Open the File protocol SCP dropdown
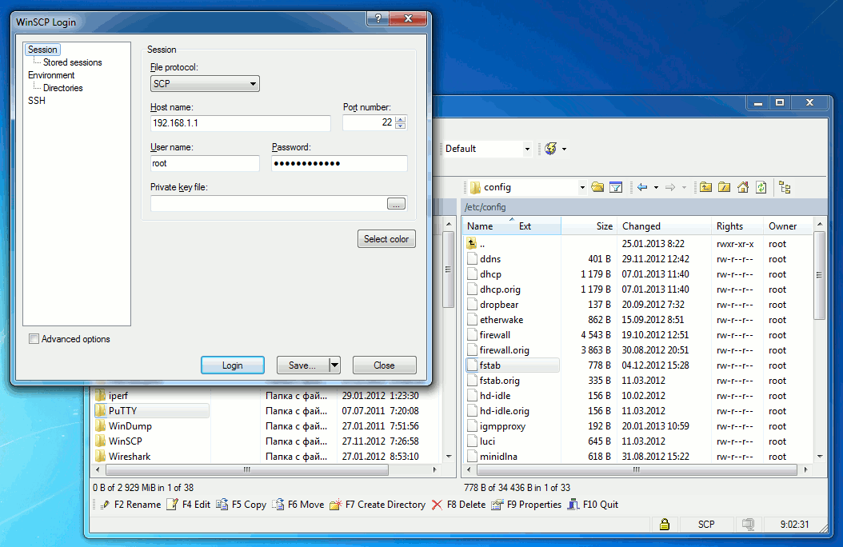 [x=205, y=83]
